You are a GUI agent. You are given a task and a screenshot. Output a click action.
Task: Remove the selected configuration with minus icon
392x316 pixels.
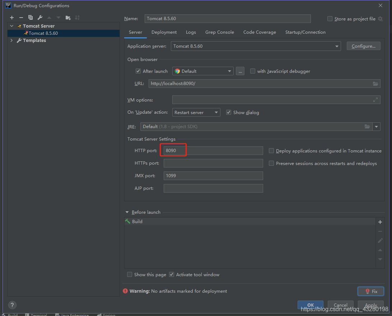[21, 18]
